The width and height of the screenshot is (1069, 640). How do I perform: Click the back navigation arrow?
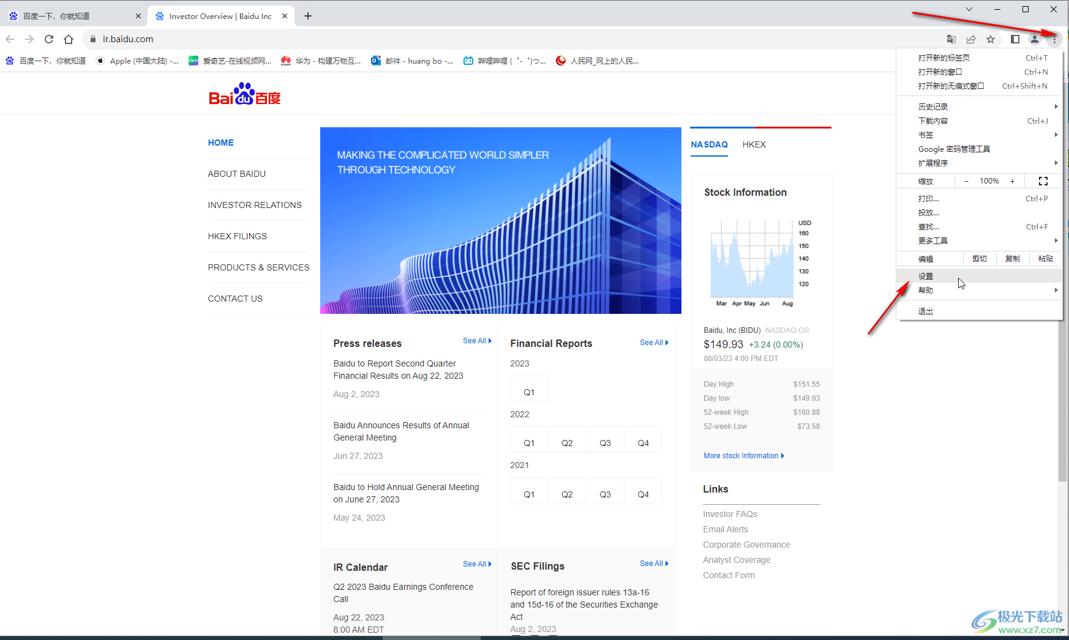click(10, 39)
